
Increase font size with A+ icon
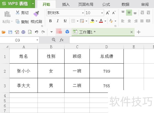coord(108,13)
